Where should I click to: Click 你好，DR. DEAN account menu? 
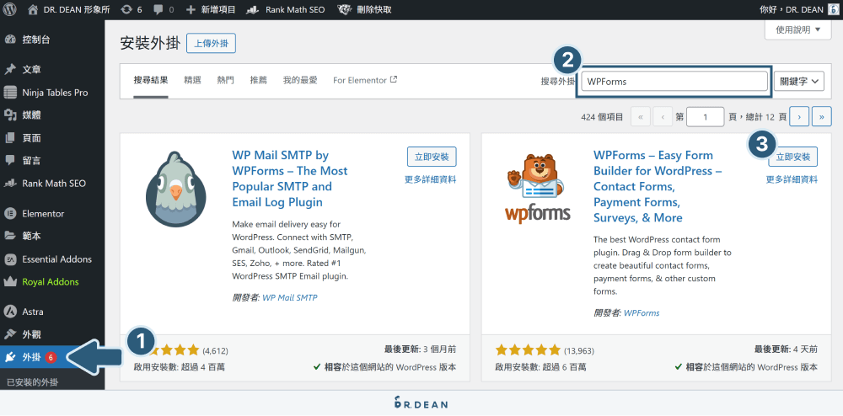click(798, 9)
